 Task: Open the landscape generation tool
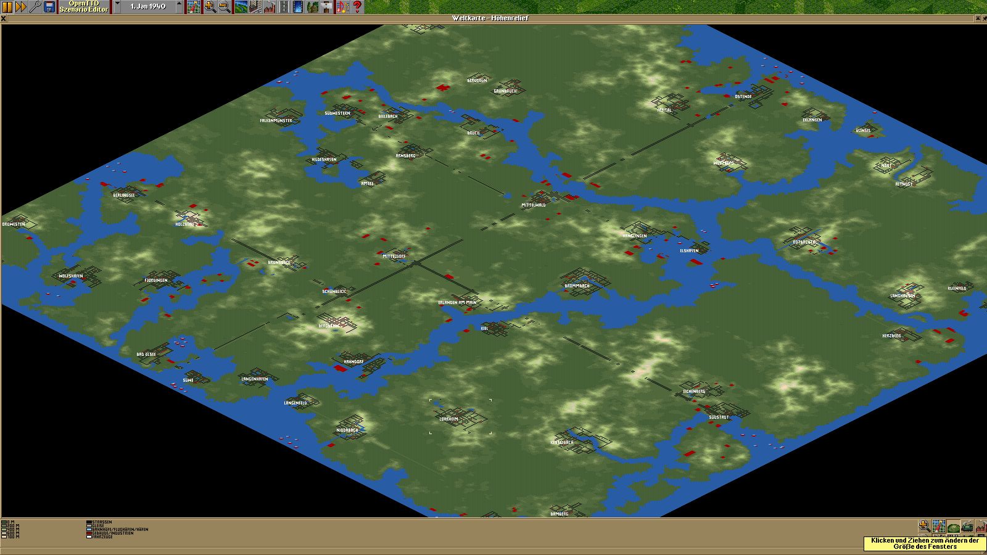241,7
